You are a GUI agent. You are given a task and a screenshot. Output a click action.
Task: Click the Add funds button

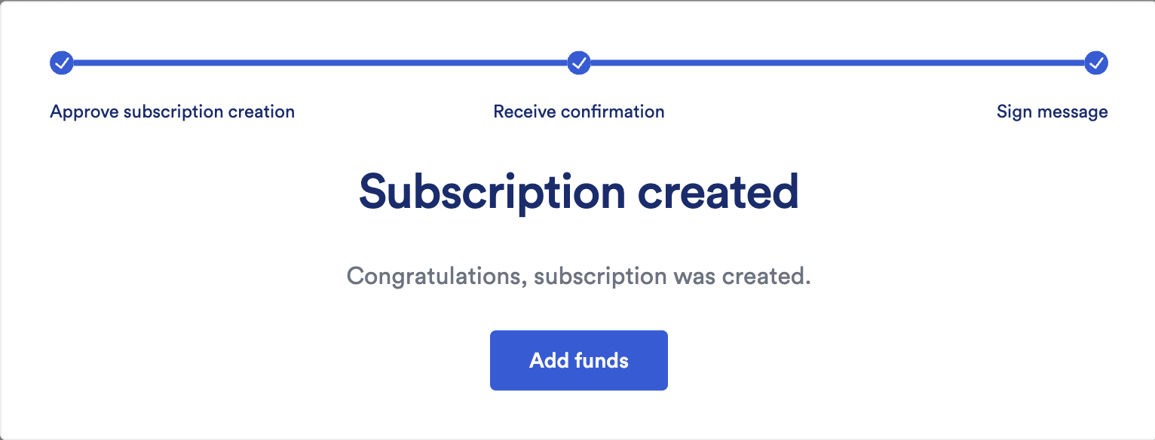[579, 360]
